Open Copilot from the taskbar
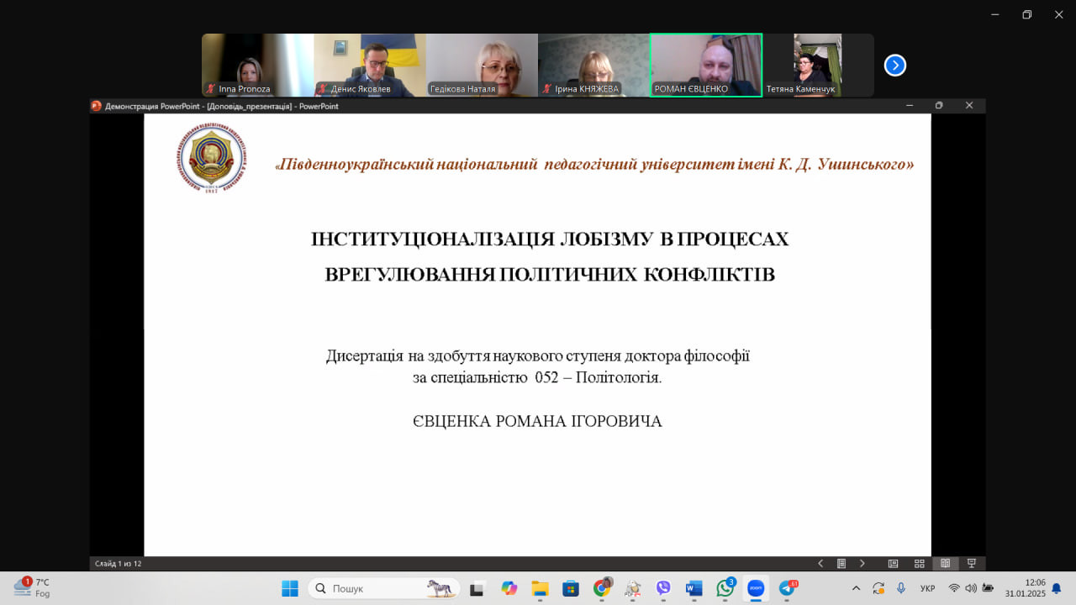 [x=509, y=588]
